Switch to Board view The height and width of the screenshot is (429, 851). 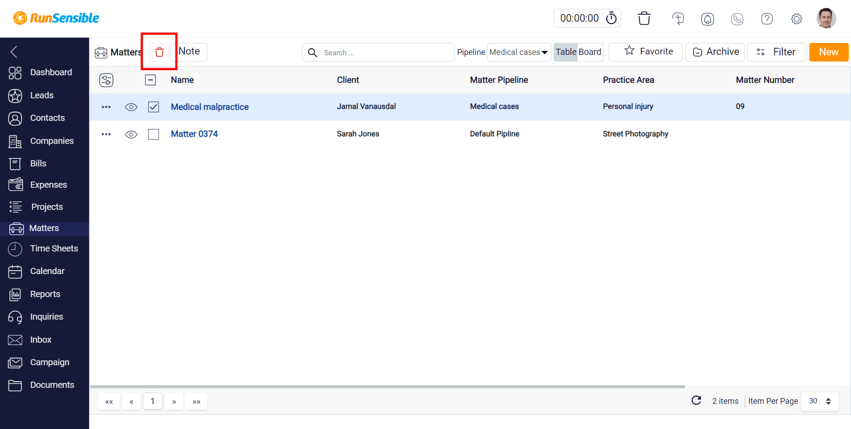(x=590, y=52)
